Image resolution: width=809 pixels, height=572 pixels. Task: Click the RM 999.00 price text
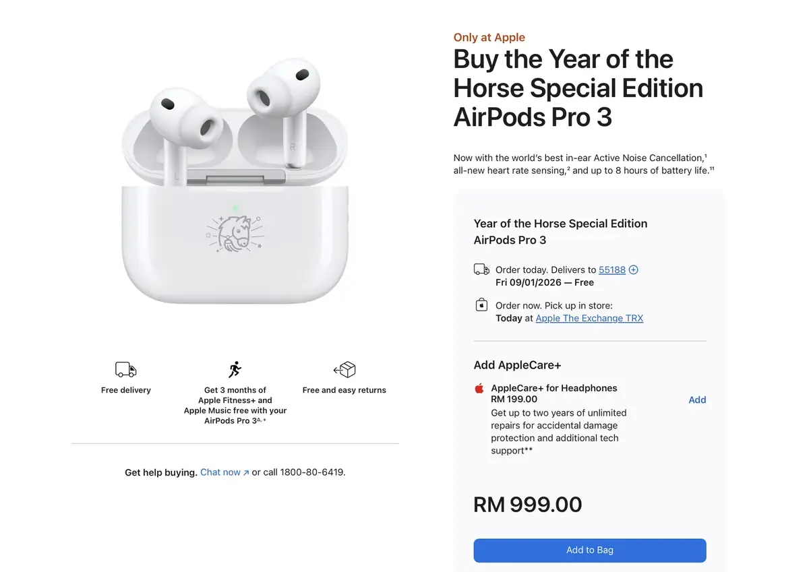tap(527, 504)
